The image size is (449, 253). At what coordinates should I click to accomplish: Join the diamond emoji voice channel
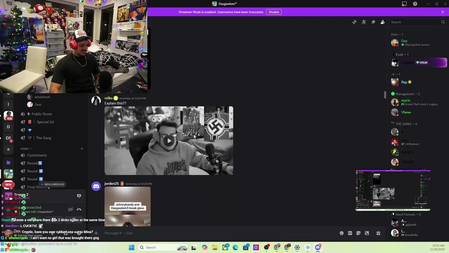coord(52,130)
